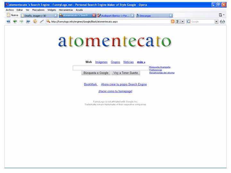
Task: Expand the search engine dropdown arrow
Action: (216, 22)
